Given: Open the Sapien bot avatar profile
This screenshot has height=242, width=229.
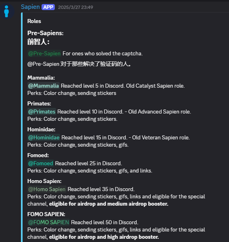Looking at the screenshot, I should pos(7,11).
